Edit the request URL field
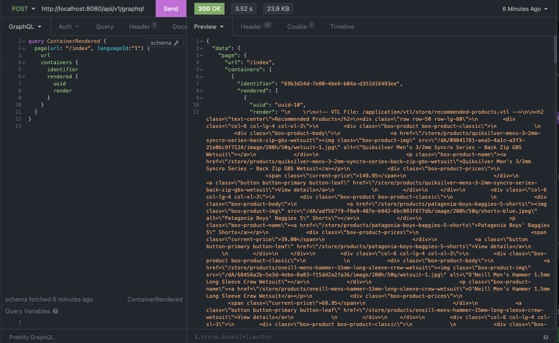559x343 pixels. pyautogui.click(x=92, y=8)
